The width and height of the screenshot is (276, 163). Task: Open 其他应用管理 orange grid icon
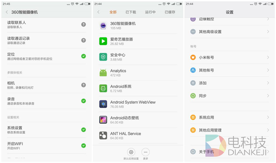point(193,130)
